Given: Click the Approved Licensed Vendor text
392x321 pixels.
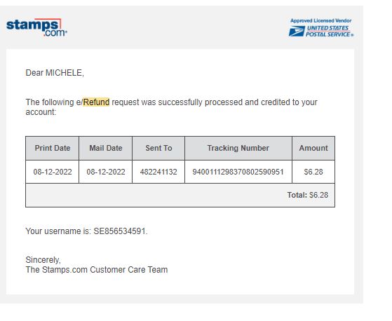Looking at the screenshot, I should pos(320,21).
